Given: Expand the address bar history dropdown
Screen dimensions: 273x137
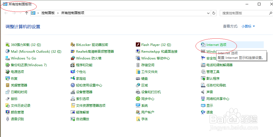Looking at the screenshot, I should (x=208, y=13).
